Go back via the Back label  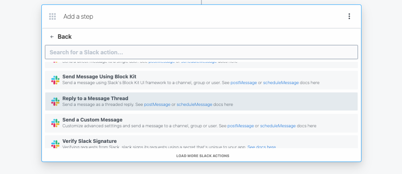tap(64, 36)
